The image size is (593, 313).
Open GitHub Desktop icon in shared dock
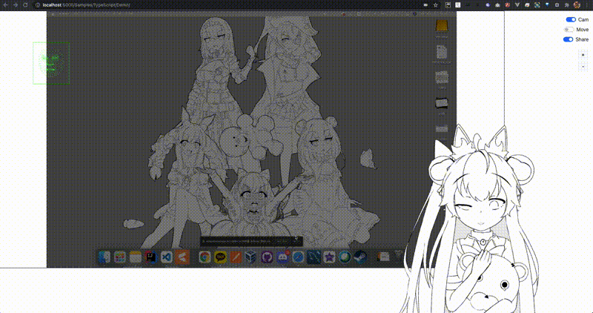pos(267,257)
